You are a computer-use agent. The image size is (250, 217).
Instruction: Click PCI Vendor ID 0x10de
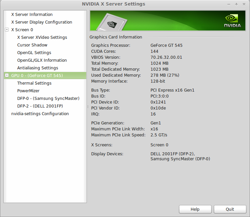tap(158, 108)
